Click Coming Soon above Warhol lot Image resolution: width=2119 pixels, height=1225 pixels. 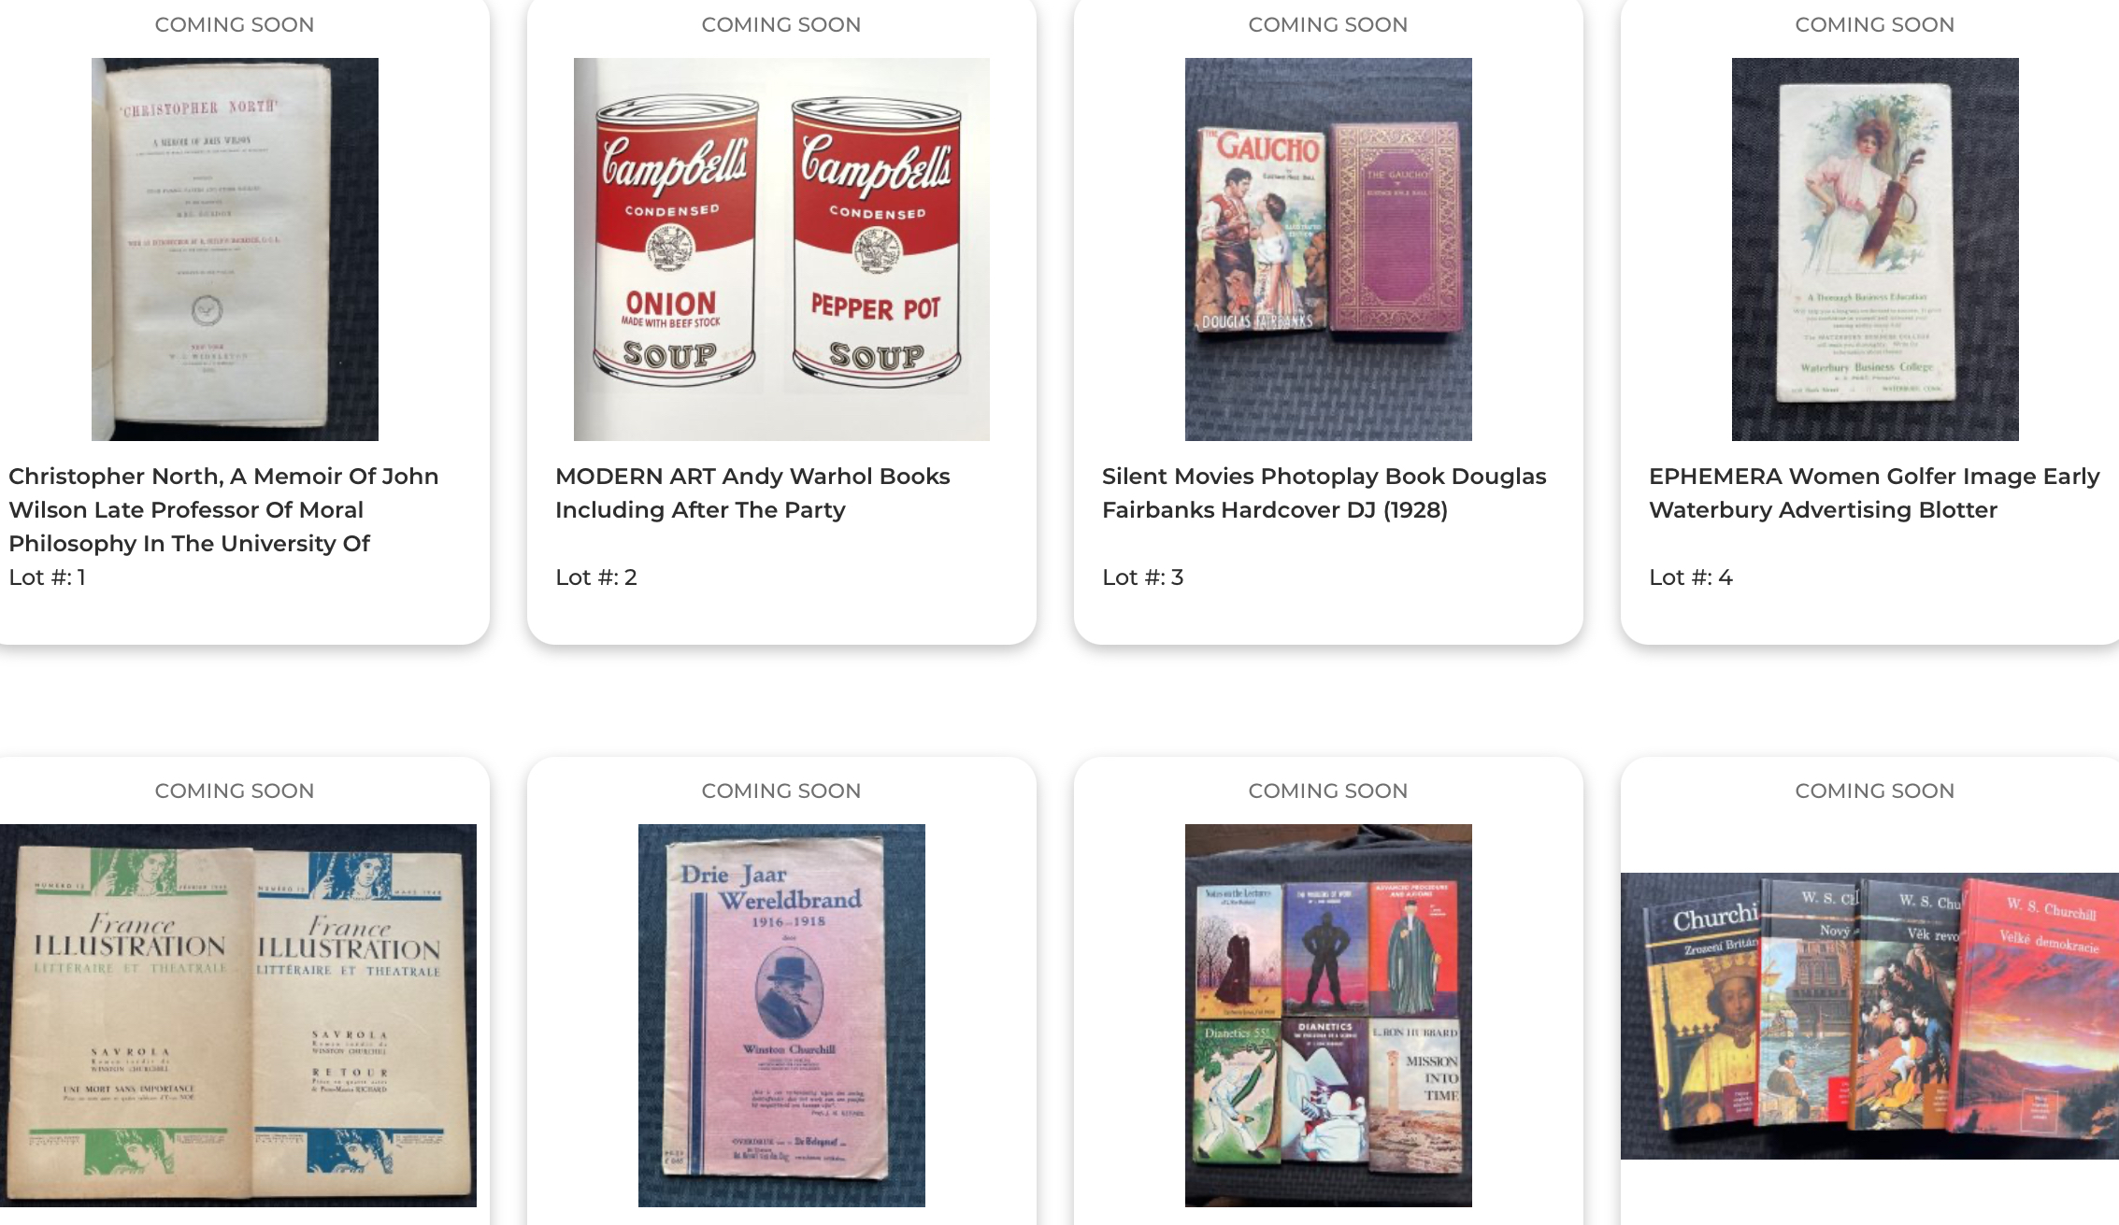click(x=781, y=25)
